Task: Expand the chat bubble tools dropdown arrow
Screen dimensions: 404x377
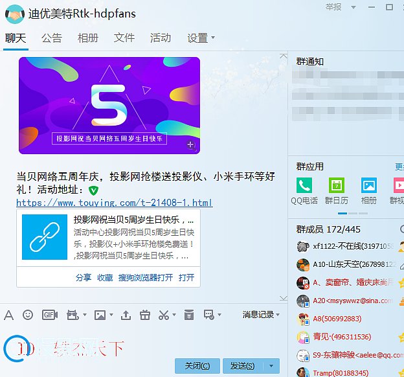Action: click(219, 315)
